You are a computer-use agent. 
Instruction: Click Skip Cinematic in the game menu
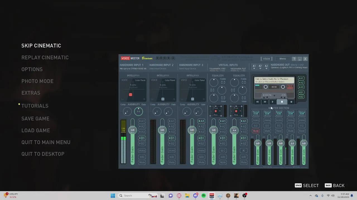click(41, 46)
